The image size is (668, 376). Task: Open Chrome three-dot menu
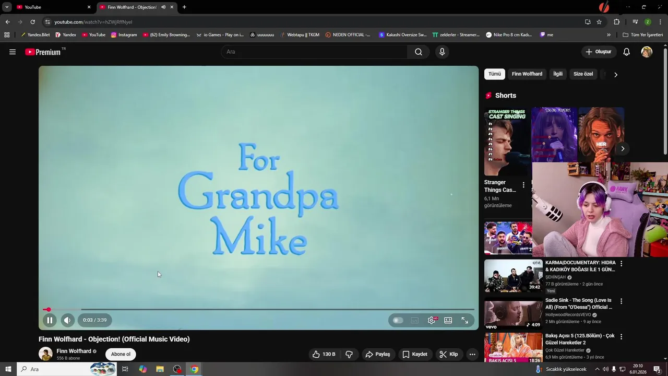pos(660,22)
